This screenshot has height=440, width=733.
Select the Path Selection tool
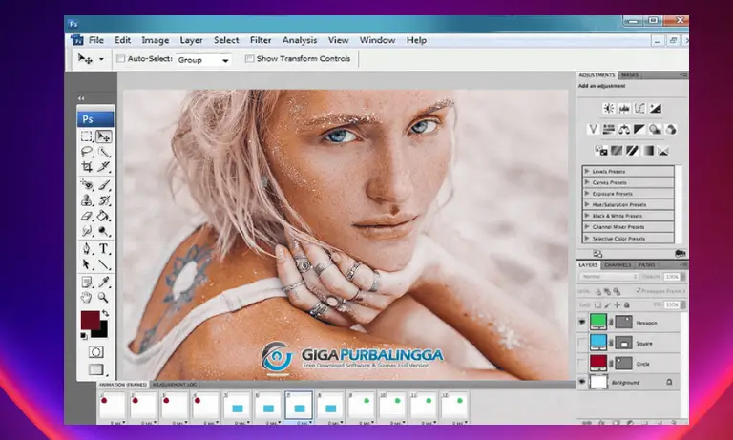coord(87,264)
